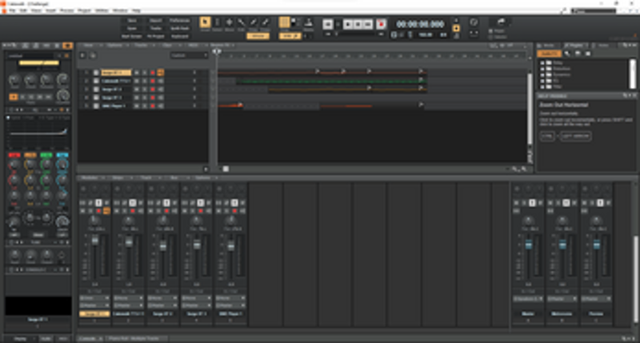Click the Rewind to start transport button
Viewport: 640px width, 343px height.
328,25
